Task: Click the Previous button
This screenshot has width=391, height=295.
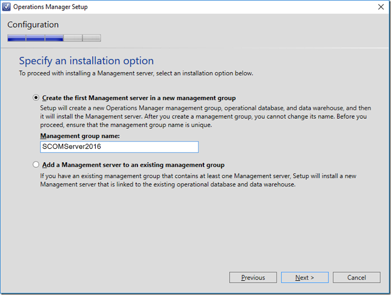Action: coord(253,277)
